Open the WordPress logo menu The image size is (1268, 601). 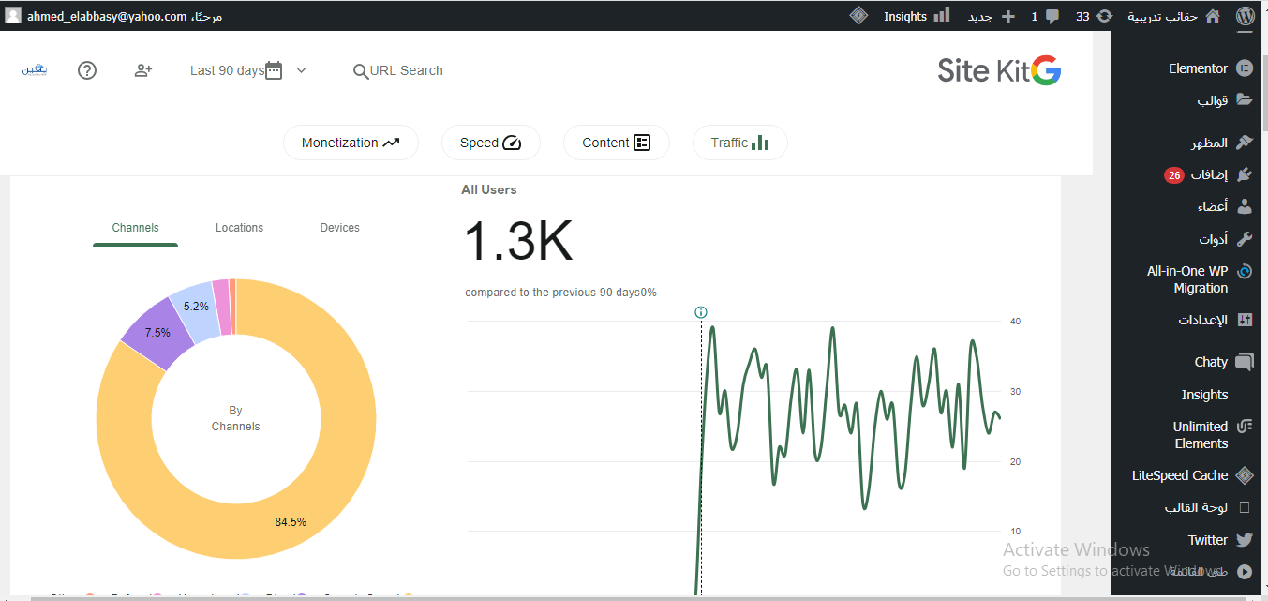1245,16
